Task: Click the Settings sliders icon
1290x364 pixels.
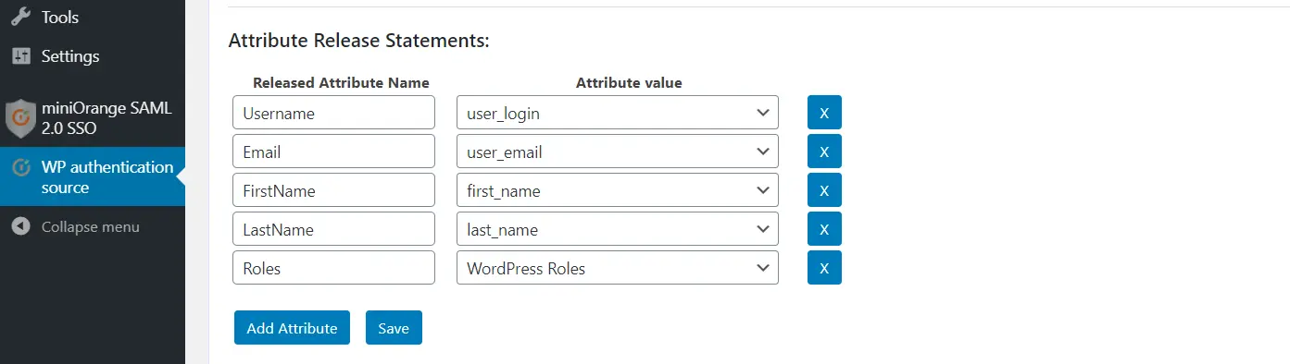Action: (x=20, y=56)
